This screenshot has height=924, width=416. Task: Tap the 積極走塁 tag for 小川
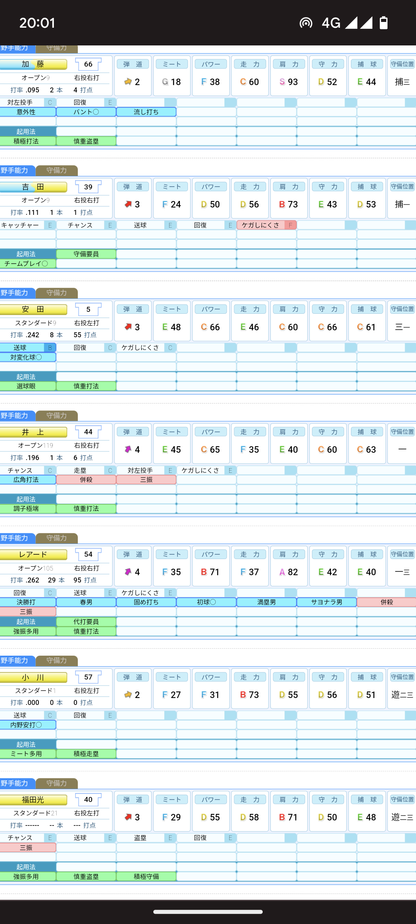click(86, 754)
